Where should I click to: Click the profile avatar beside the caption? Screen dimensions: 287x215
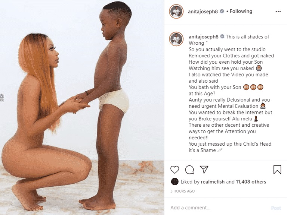coord(176,39)
